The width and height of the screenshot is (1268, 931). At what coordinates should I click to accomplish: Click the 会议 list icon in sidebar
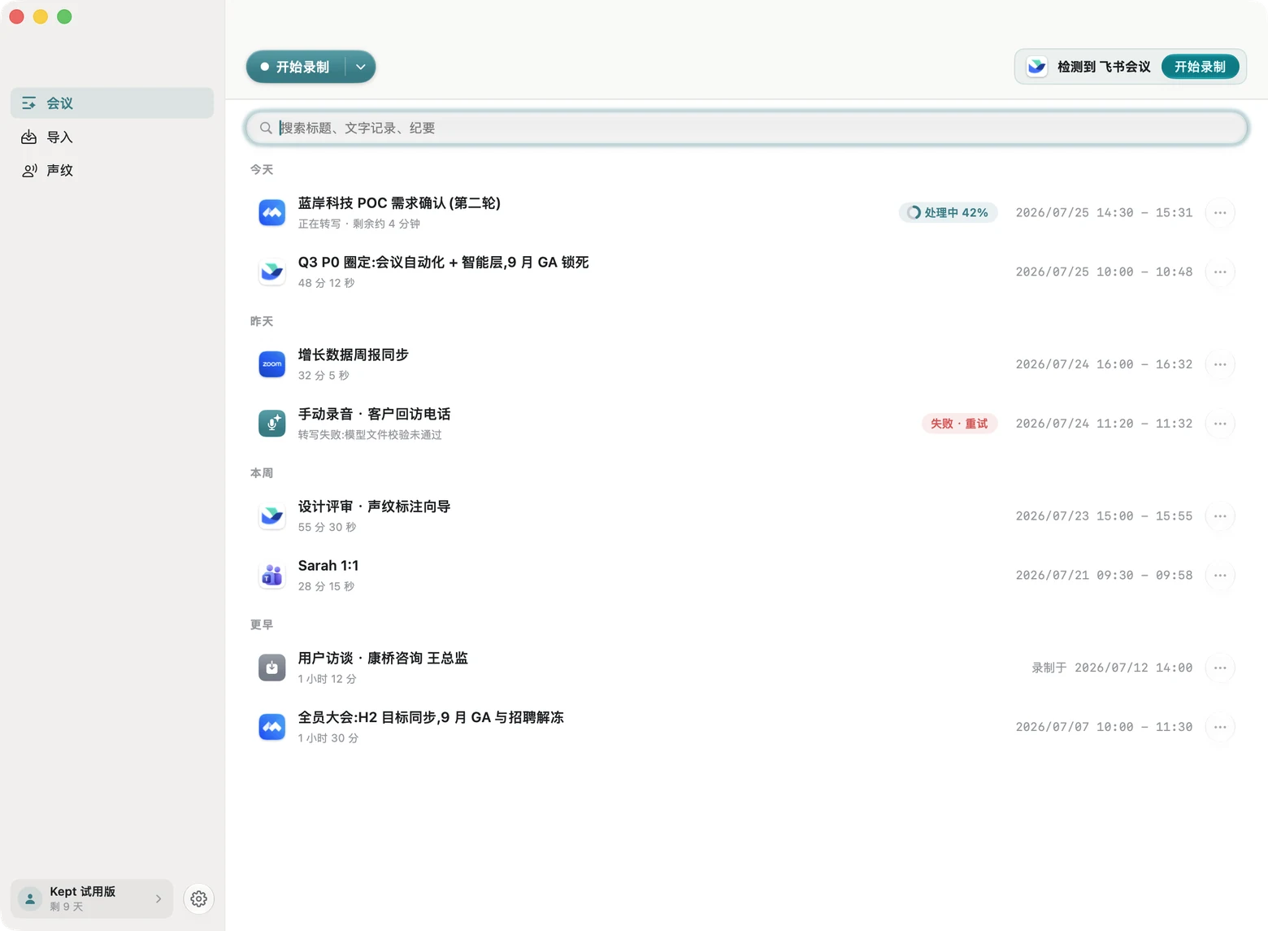coord(29,103)
